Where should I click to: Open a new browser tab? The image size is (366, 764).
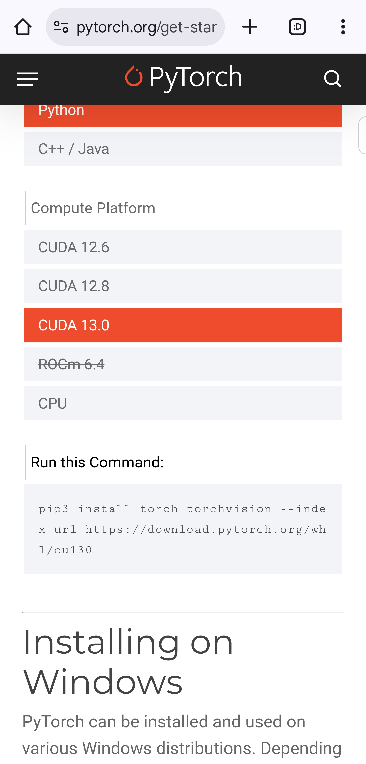250,27
